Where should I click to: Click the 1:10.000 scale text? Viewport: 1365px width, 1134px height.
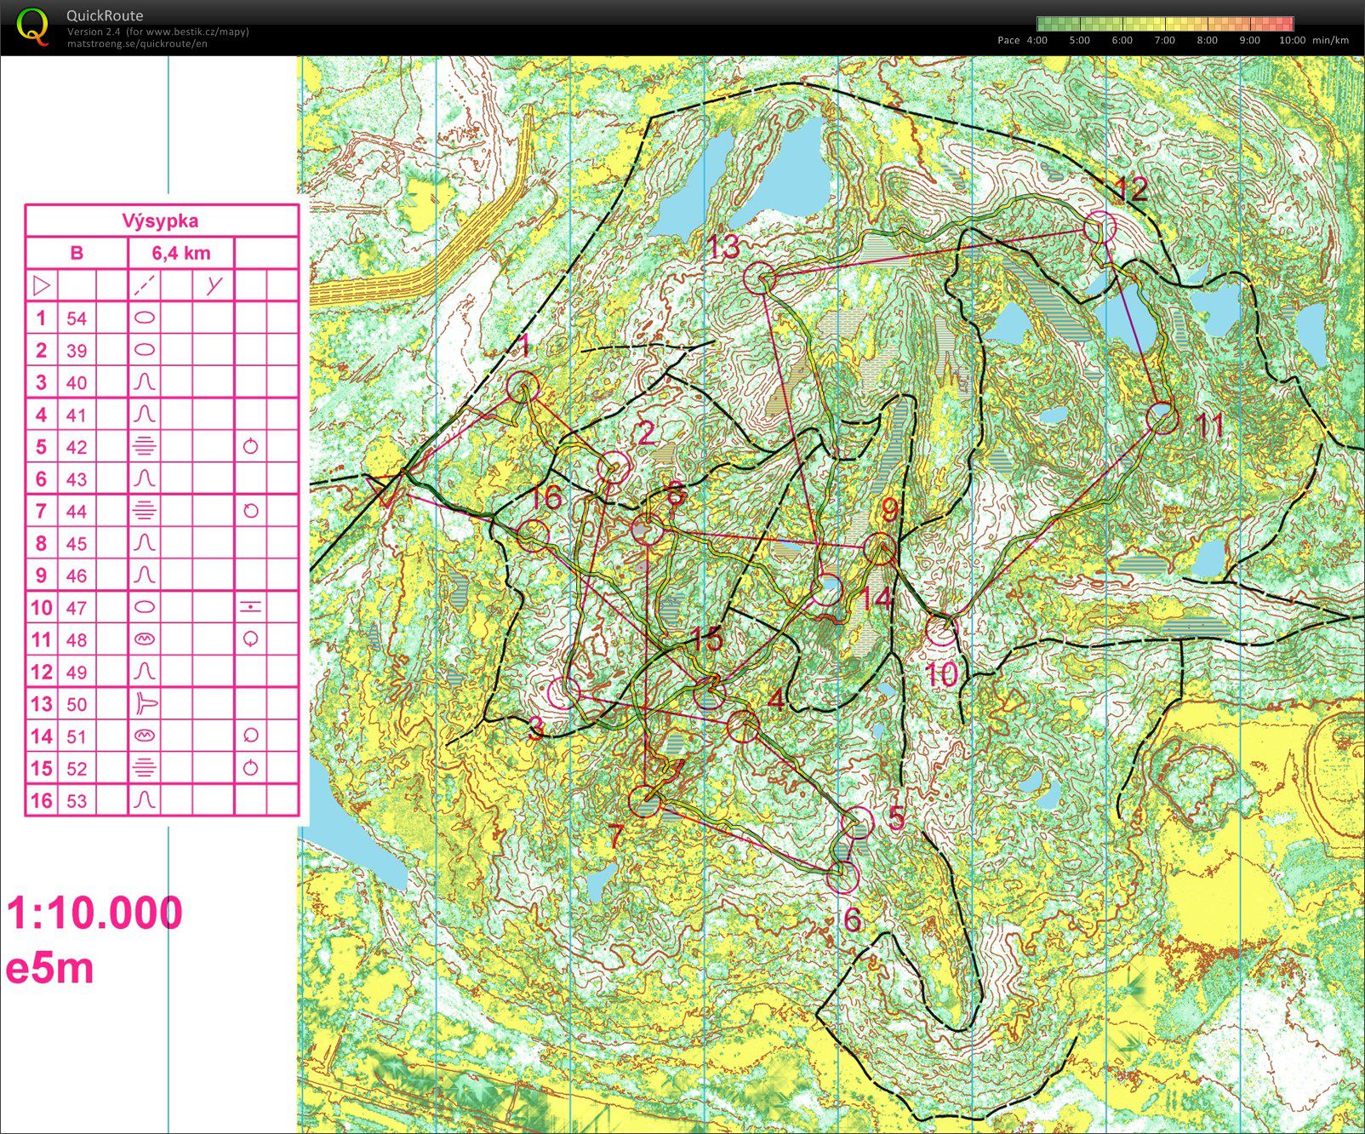click(94, 913)
